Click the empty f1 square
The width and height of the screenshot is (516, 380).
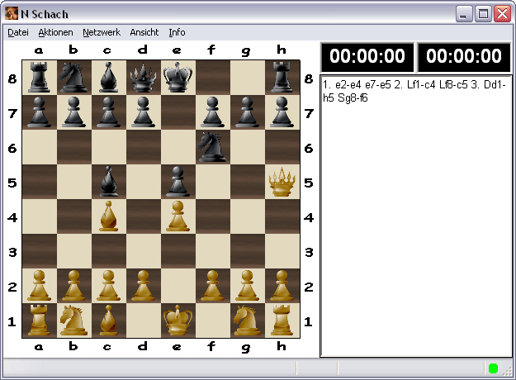tap(212, 321)
